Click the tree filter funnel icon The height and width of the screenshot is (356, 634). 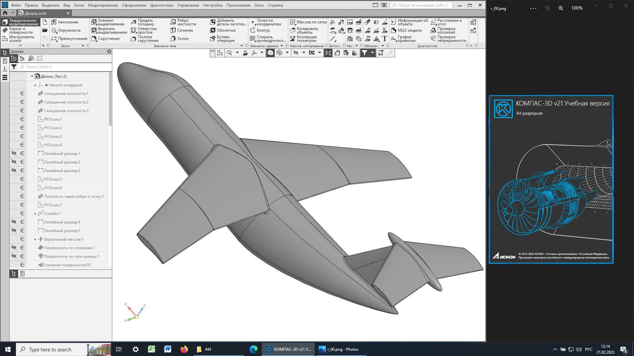(x=14, y=67)
